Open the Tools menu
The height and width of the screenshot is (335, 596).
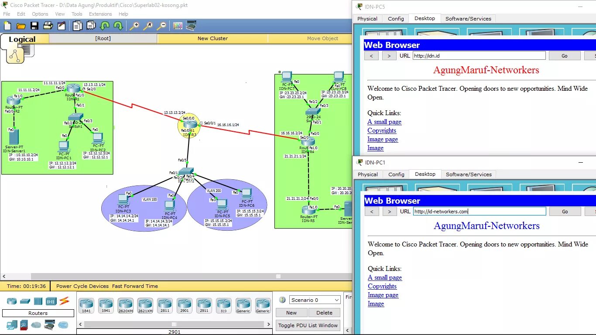(77, 14)
